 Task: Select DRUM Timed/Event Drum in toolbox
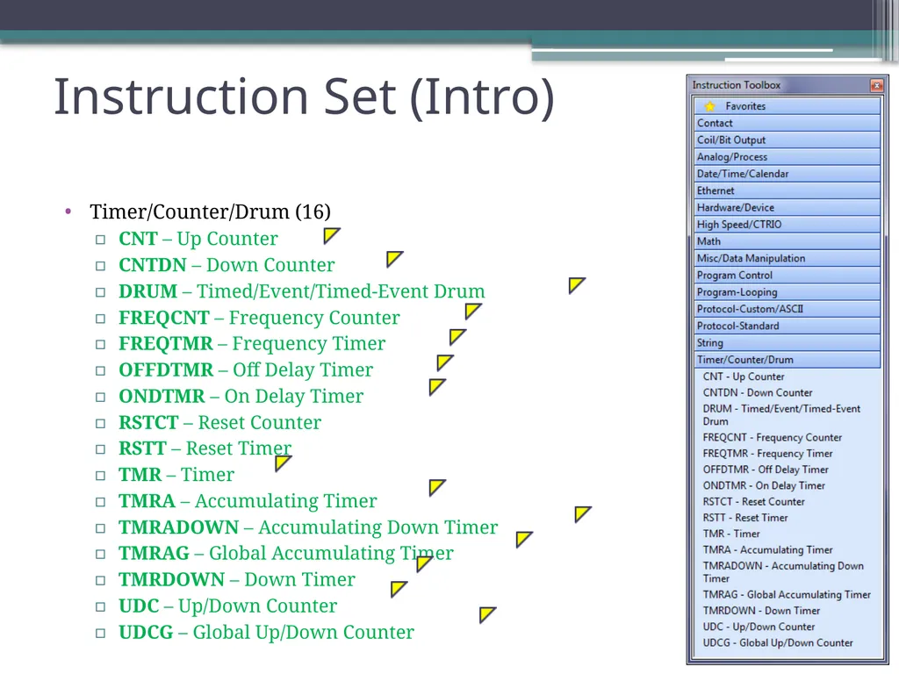pos(781,415)
